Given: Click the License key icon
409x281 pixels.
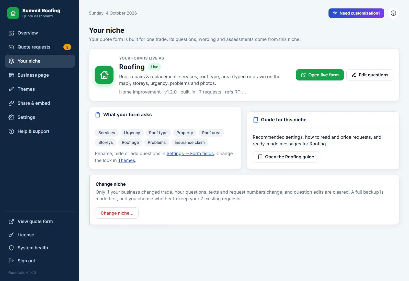Looking at the screenshot, I should [x=11, y=235].
